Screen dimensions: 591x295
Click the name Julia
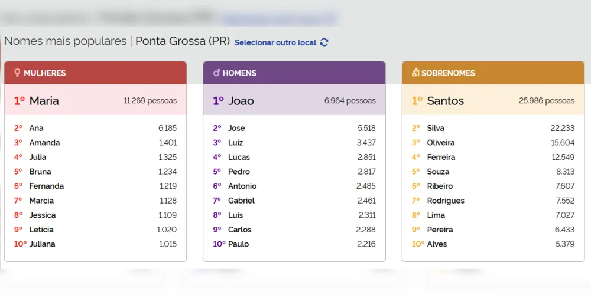[38, 158]
